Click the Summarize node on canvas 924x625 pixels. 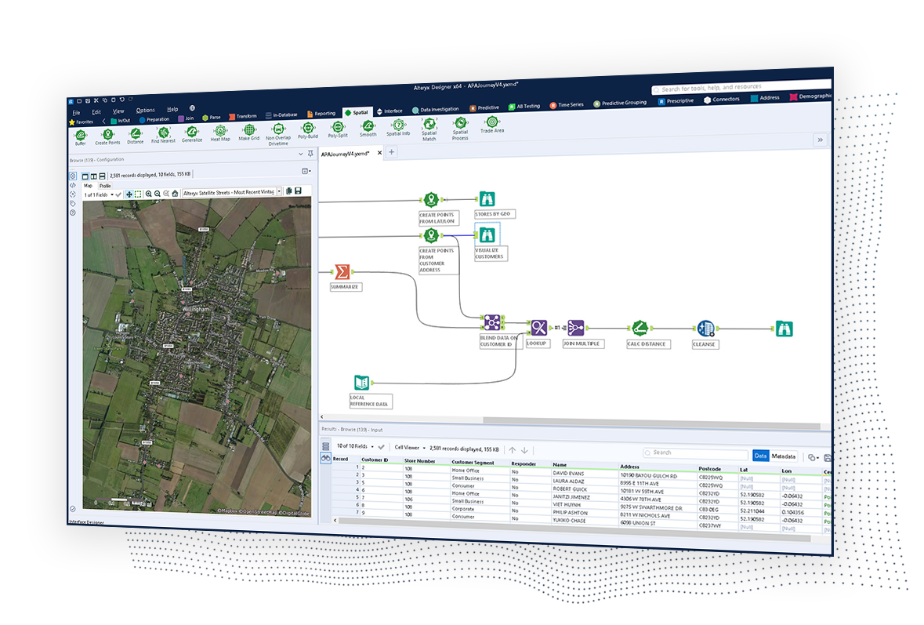click(x=342, y=272)
